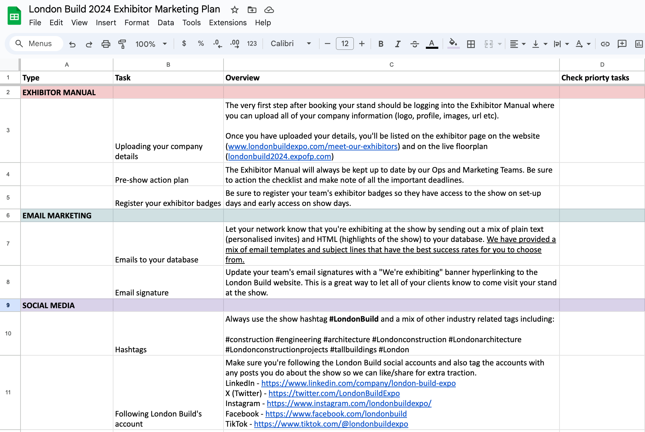Open the London Build Instagram link
Viewport: 645px width, 432px height.
[349, 403]
